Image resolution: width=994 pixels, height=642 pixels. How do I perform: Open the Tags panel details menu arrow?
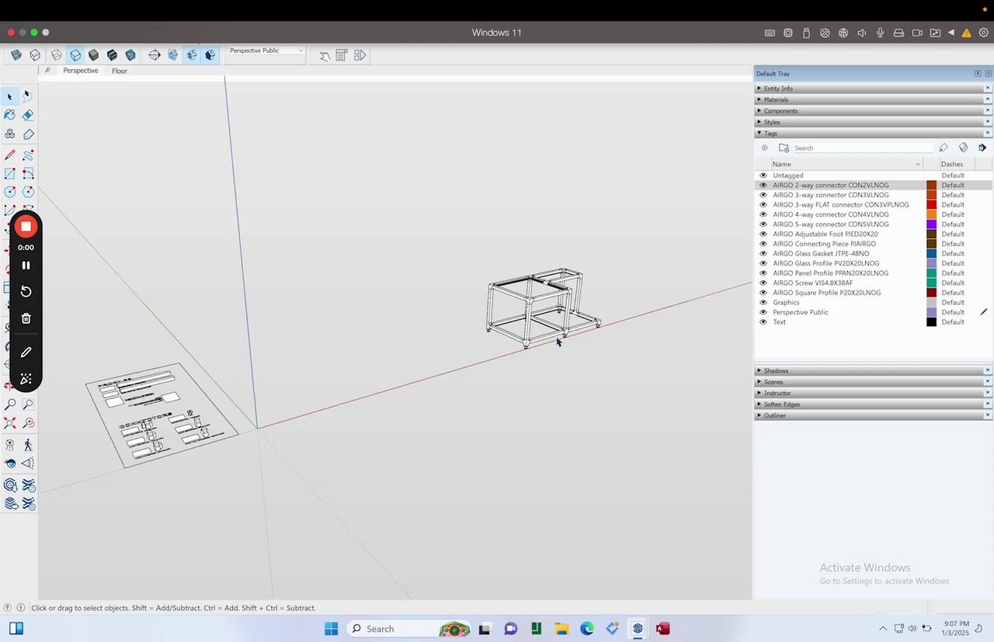(x=982, y=147)
